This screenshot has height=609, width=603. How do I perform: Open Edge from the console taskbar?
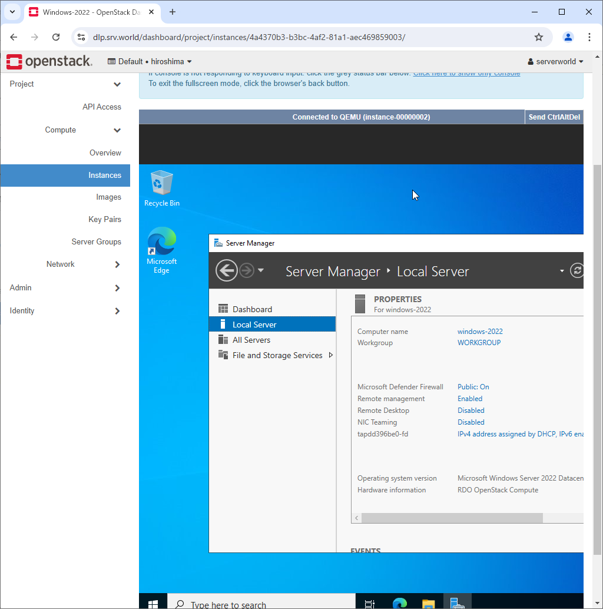click(399, 603)
